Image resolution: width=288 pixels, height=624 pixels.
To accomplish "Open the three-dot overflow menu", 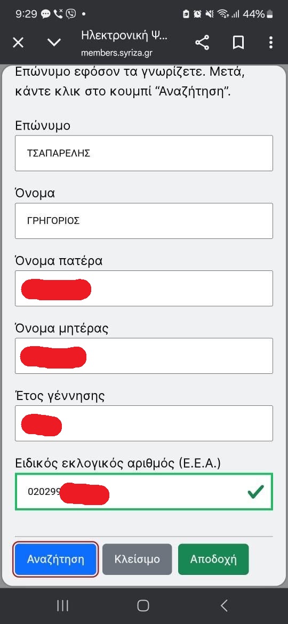I will [x=270, y=43].
